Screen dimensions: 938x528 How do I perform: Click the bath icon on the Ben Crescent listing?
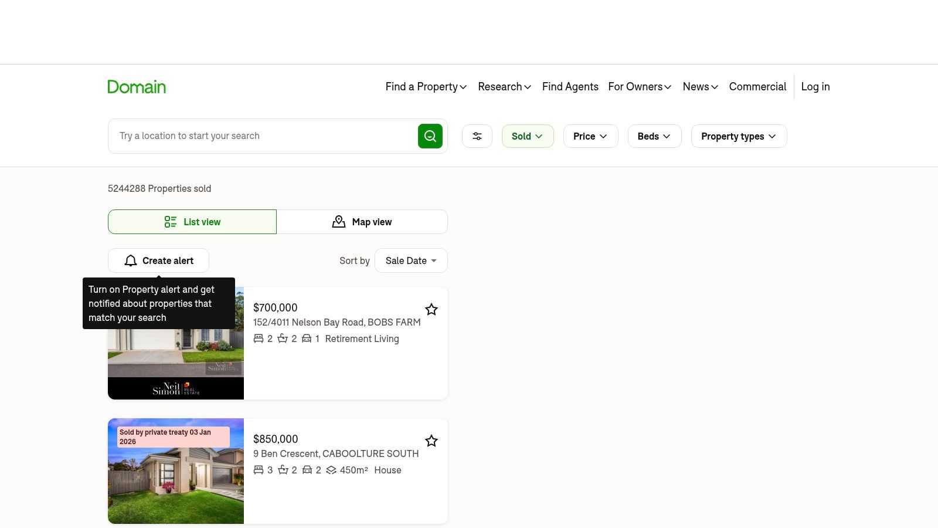click(x=283, y=470)
